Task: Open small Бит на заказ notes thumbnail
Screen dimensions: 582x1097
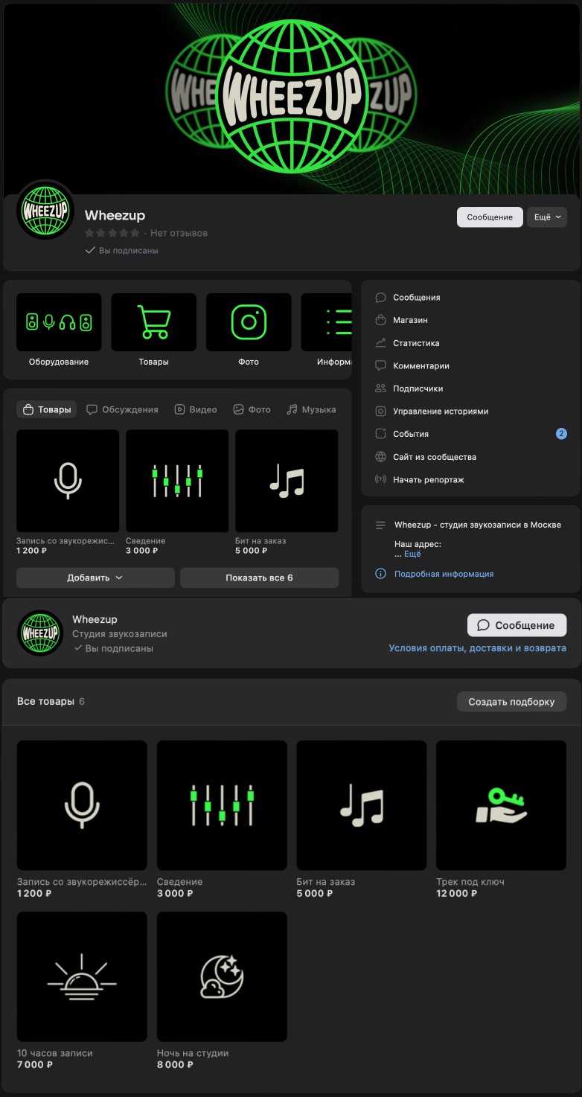Action: click(287, 481)
